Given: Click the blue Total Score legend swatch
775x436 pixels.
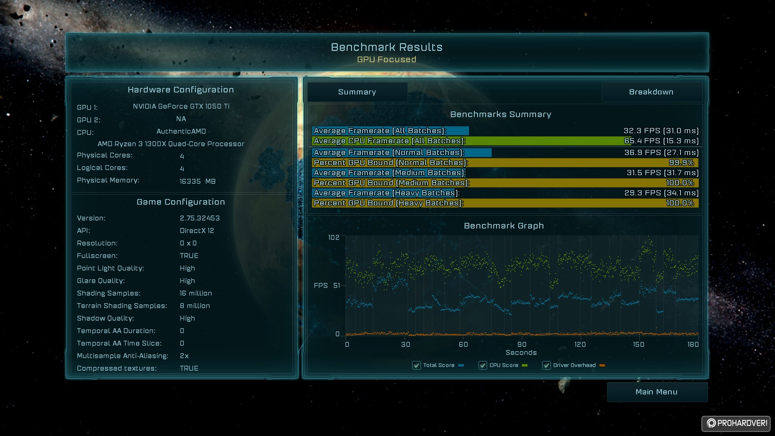Looking at the screenshot, I should pos(461,365).
